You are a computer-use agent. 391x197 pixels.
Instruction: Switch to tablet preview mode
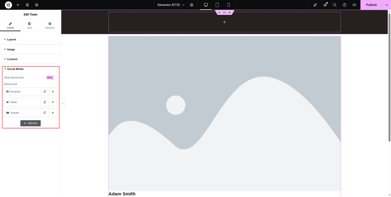(x=217, y=5)
